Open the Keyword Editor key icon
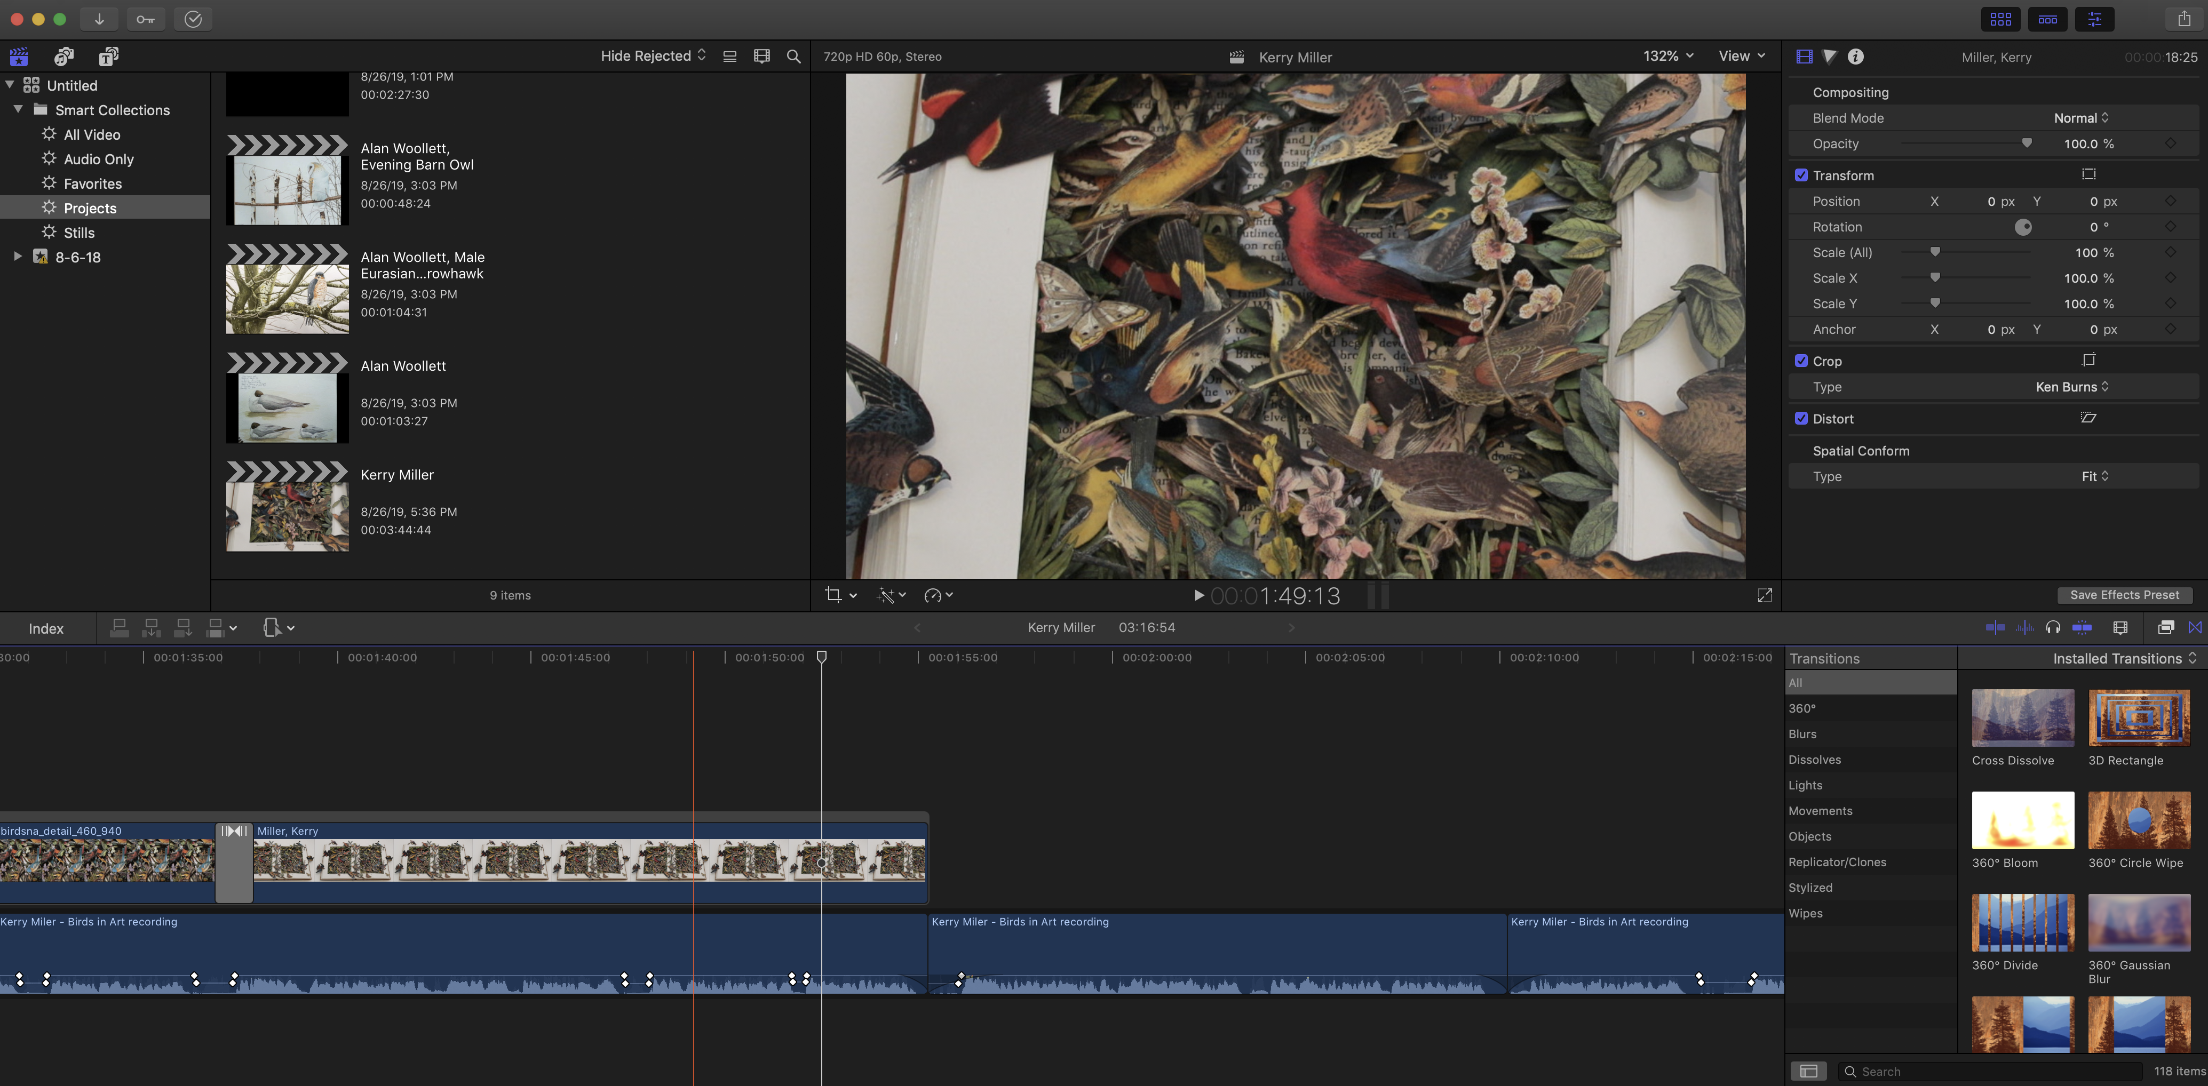 tap(146, 19)
